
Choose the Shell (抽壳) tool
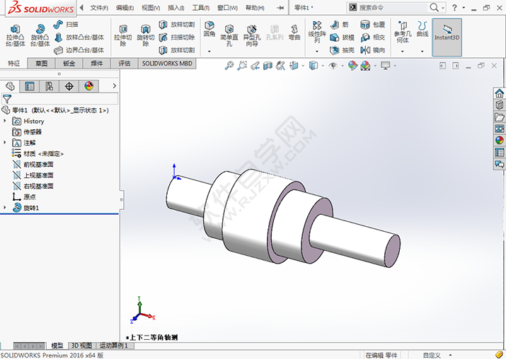coord(342,50)
